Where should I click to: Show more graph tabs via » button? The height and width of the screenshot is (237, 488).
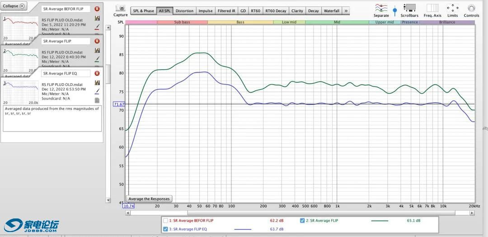coord(346,11)
